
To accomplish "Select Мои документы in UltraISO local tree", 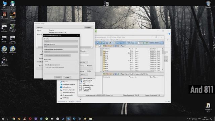I will pyautogui.click(x=87, y=80).
